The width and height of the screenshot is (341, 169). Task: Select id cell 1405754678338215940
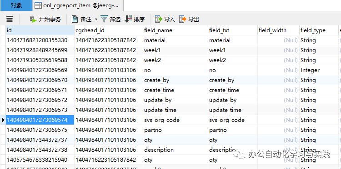point(40,160)
